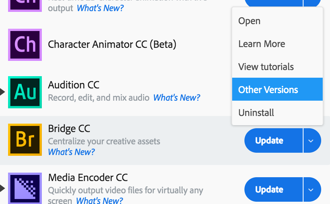Select Learn More in the dropdown menu
The image size is (330, 204).
point(262,44)
